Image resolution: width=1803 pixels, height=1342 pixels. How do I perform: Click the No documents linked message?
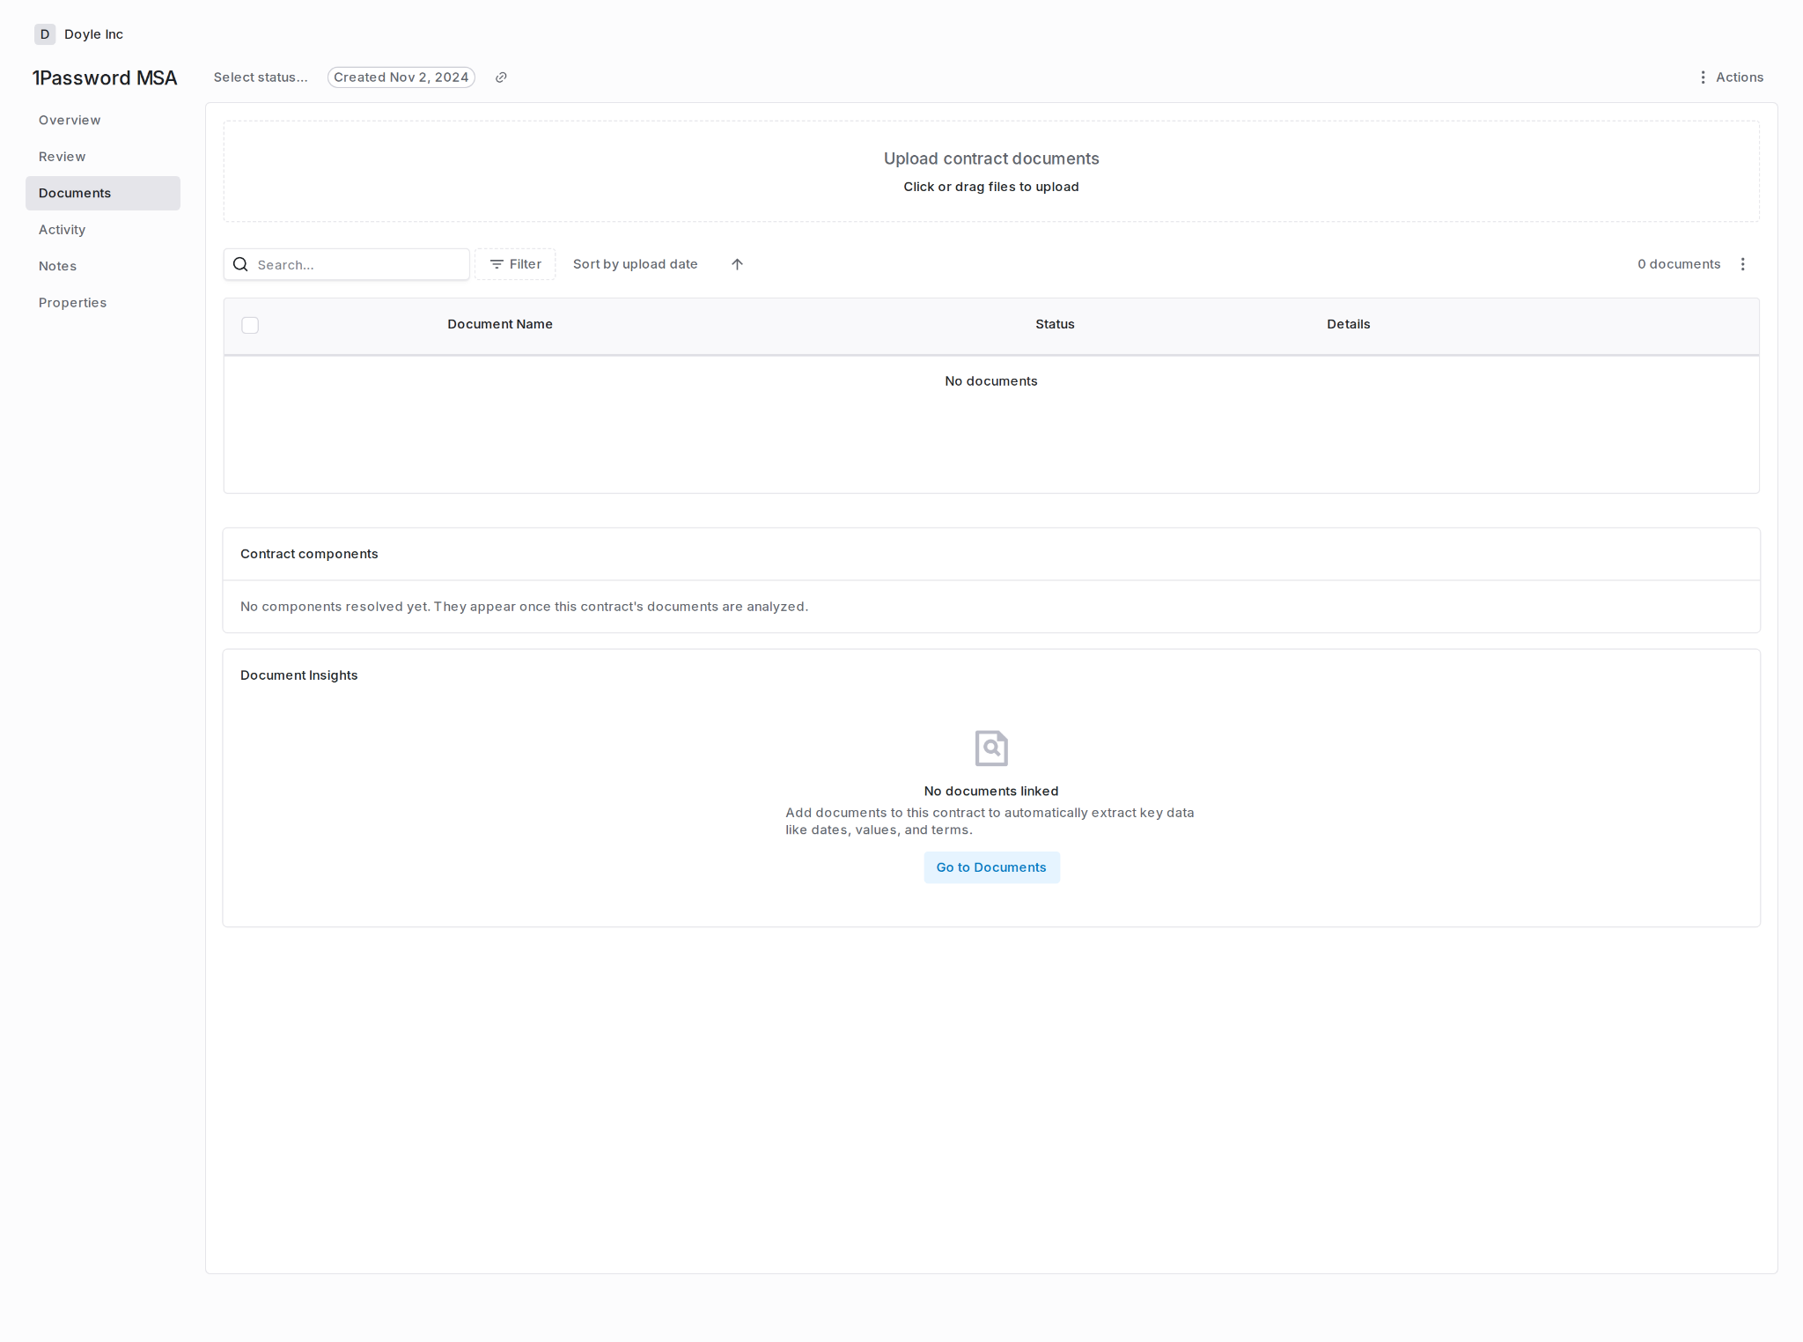[x=991, y=791]
